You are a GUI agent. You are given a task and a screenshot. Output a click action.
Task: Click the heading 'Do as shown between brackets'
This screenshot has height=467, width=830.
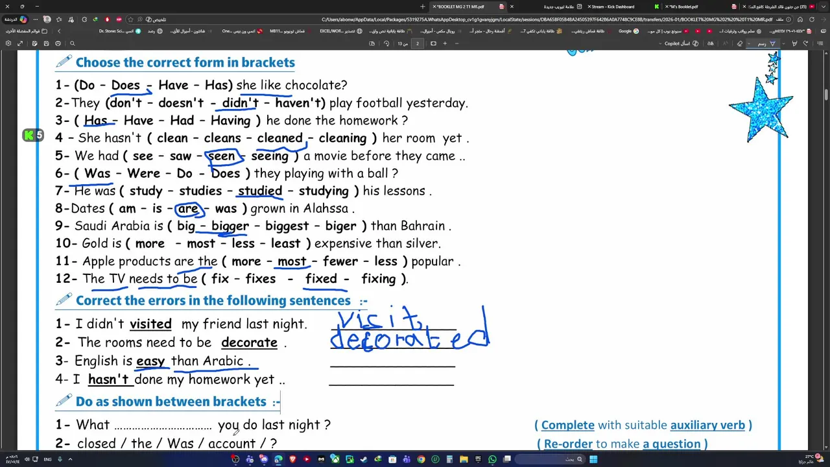(x=171, y=401)
